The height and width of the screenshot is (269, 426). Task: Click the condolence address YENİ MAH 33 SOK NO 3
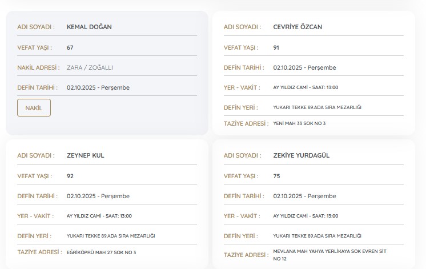coord(299,123)
